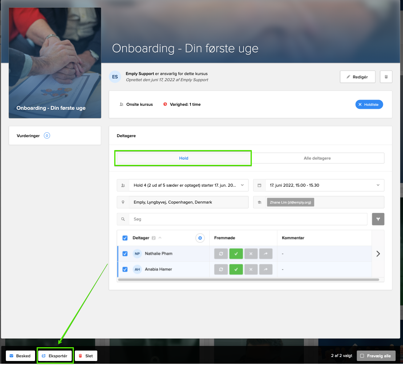Screen dimensions: 403x365
Task: Click the horizontal scrollbar under participant table
Action: click(x=248, y=280)
